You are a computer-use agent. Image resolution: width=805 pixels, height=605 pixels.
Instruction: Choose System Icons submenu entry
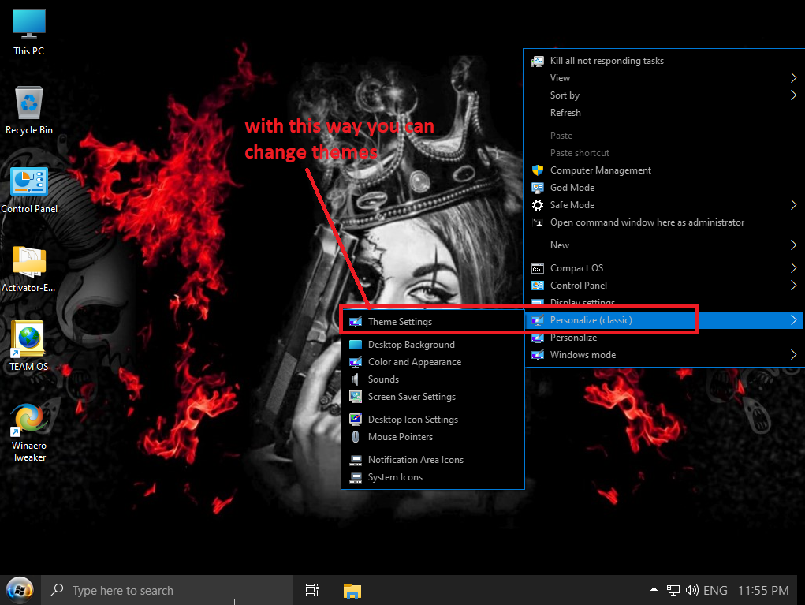tap(433, 478)
